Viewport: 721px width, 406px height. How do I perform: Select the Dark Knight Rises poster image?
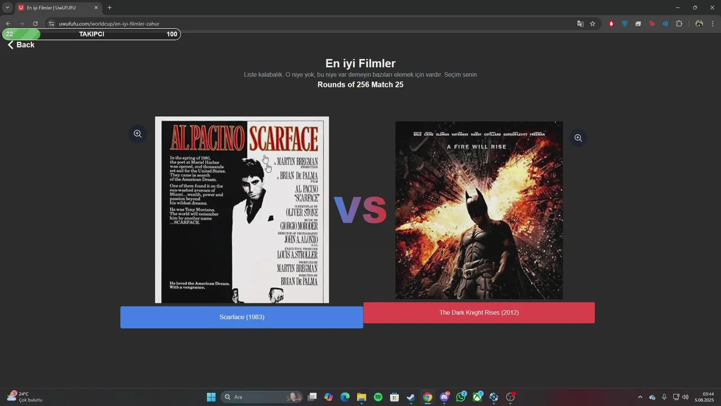click(479, 210)
